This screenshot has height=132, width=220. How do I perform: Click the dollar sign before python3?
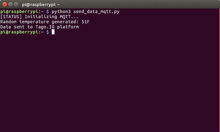point(48,12)
